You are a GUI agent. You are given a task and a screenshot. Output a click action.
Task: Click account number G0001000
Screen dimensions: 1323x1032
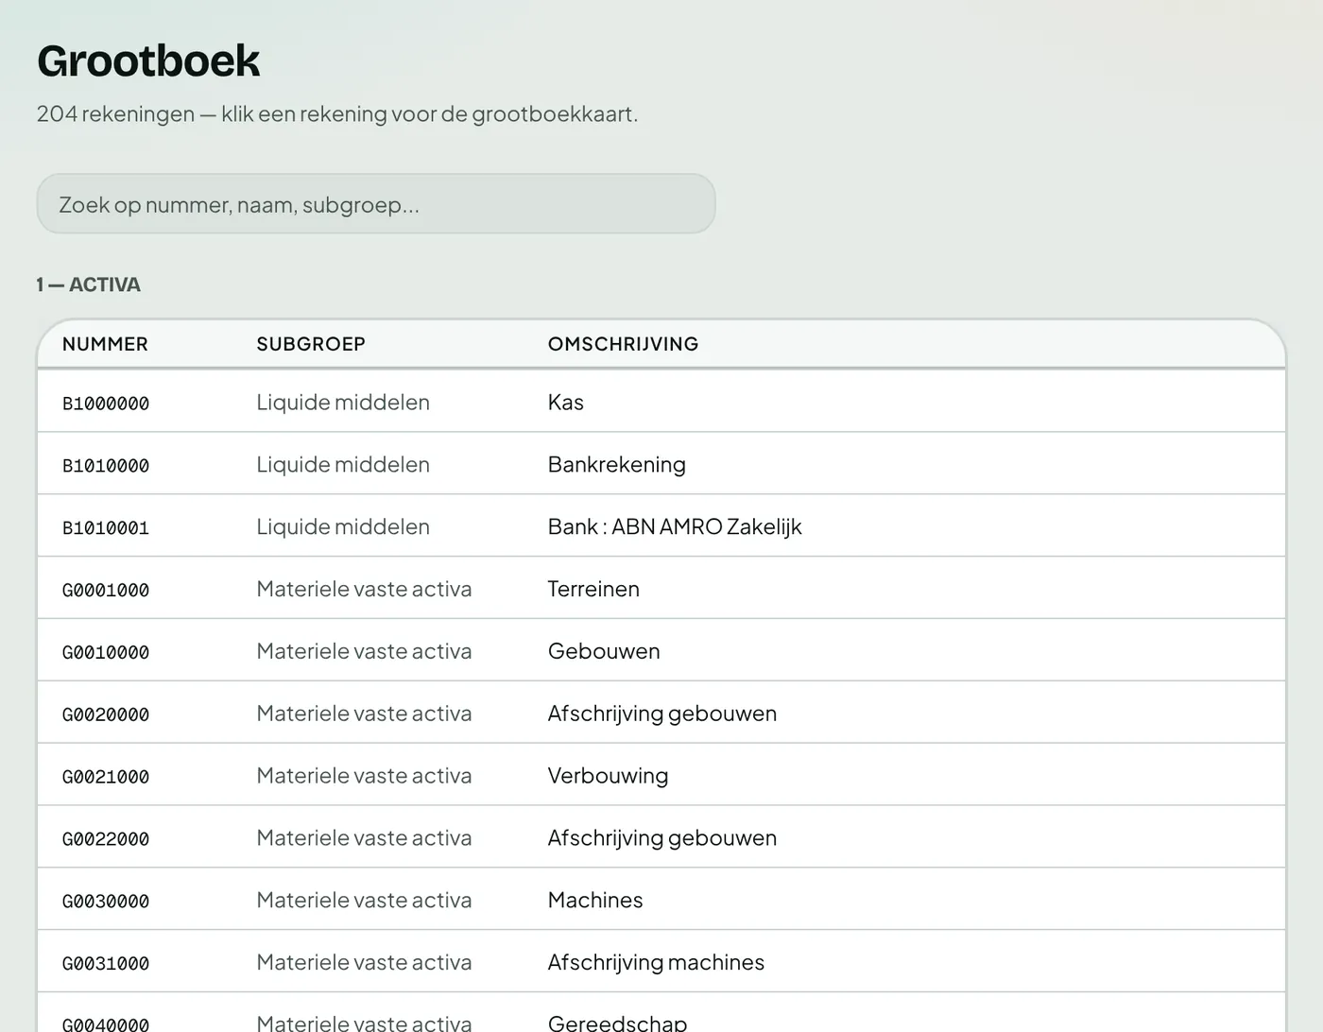point(106,590)
